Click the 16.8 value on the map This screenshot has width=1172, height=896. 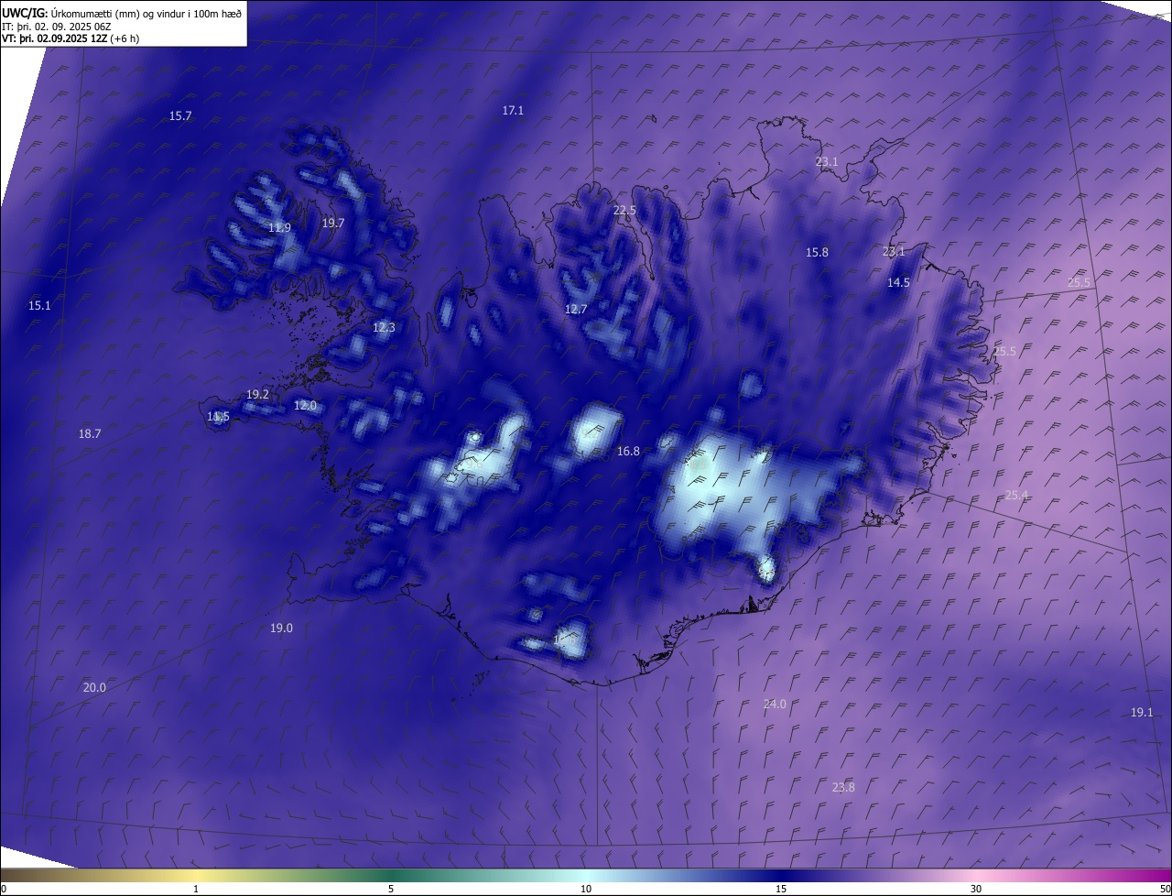628,451
